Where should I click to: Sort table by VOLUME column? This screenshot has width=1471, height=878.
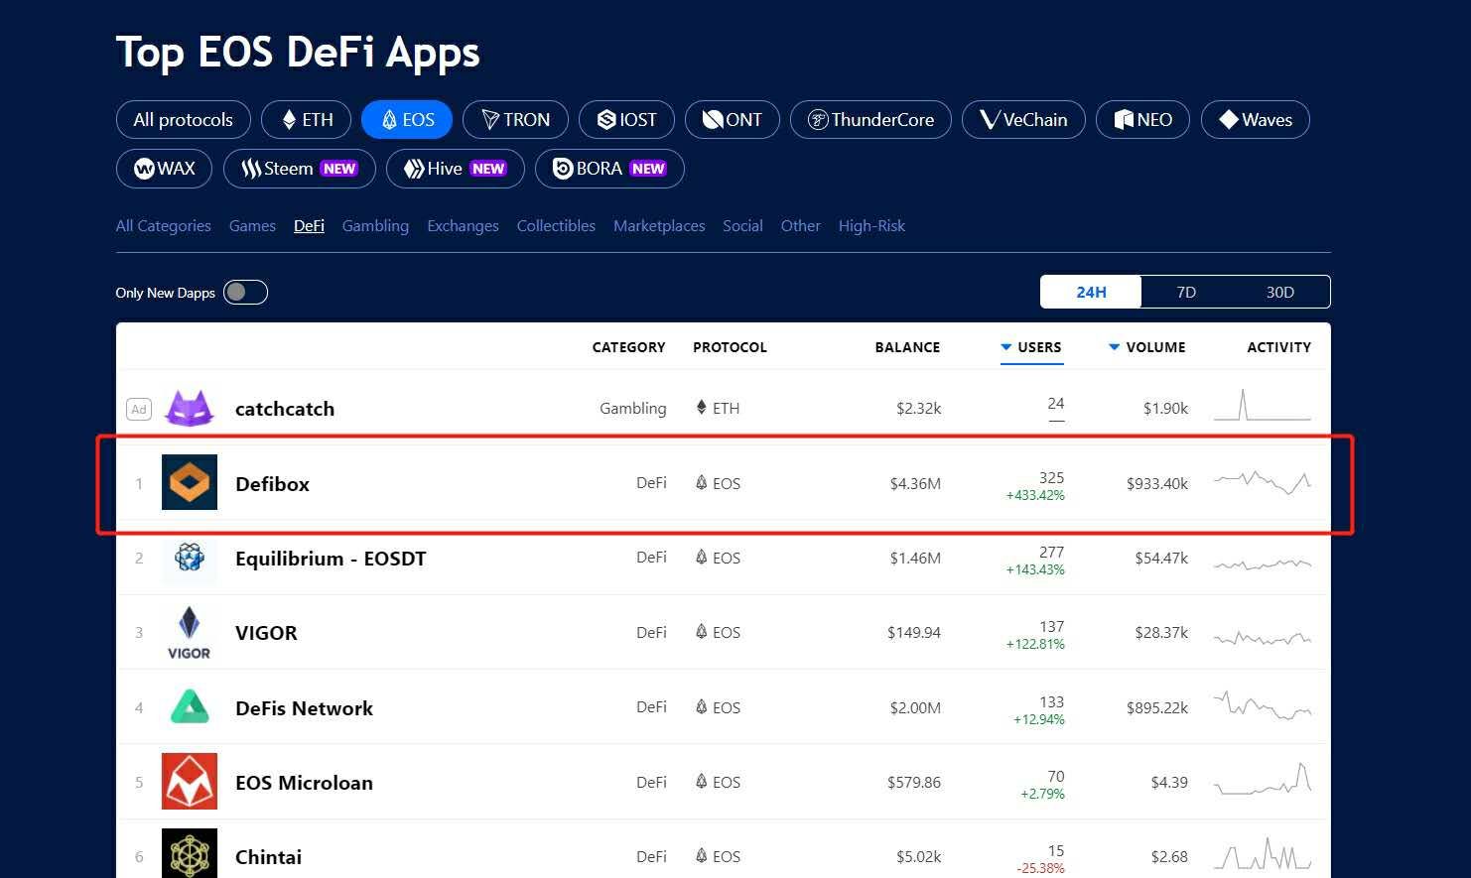1146,347
